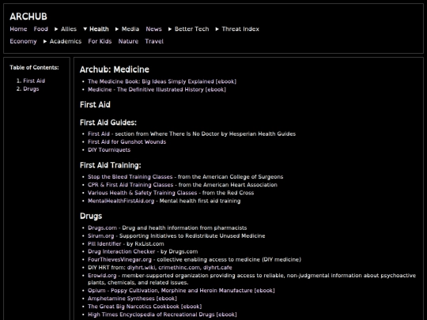
Task: Open Stop the Bleed Training Classes
Action: (x=130, y=177)
